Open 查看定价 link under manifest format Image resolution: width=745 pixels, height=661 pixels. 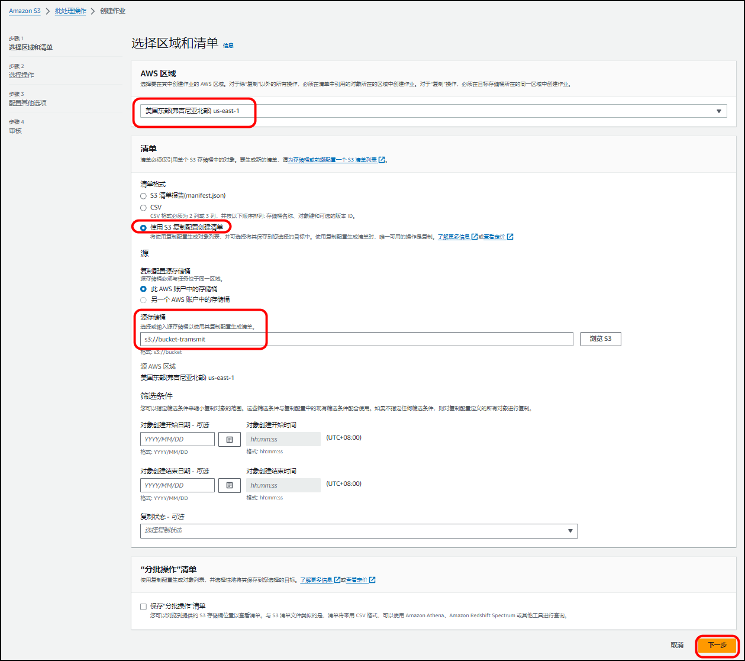coord(495,237)
